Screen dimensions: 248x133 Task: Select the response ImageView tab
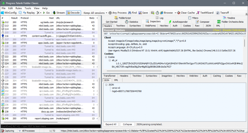[167, 76]
